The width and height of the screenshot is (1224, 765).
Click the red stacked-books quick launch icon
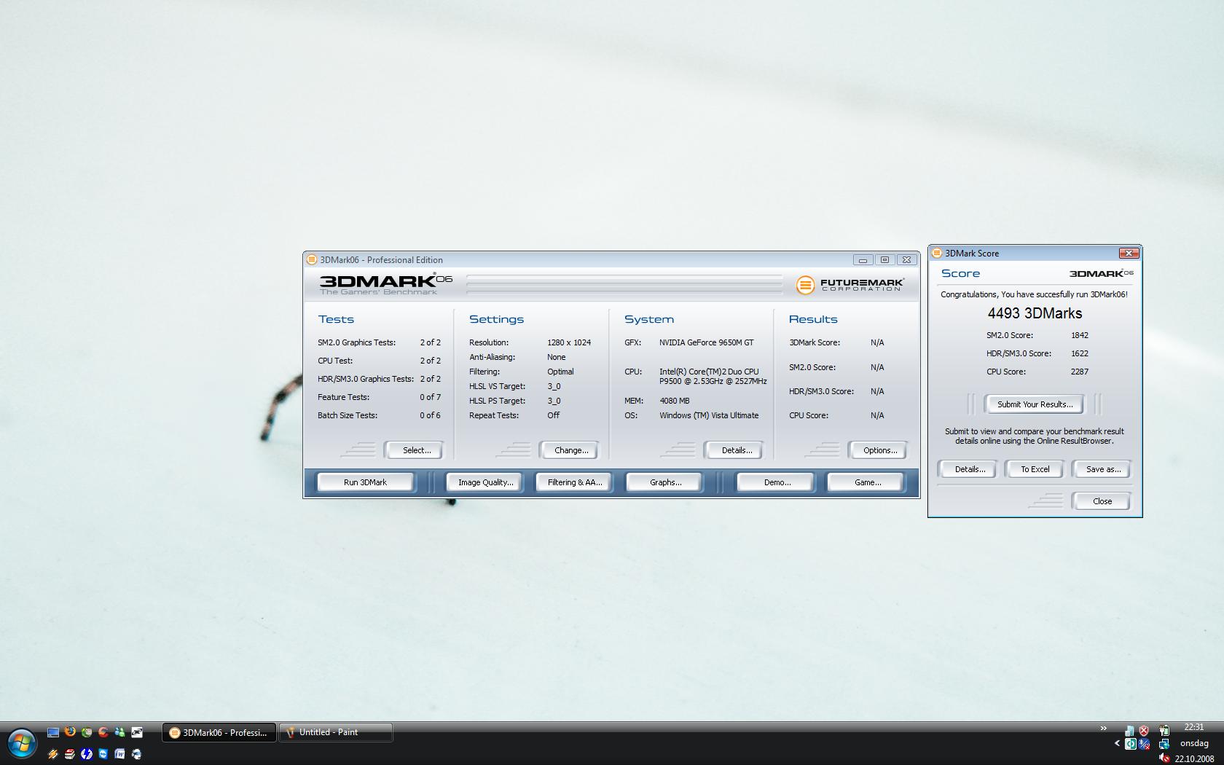70,754
